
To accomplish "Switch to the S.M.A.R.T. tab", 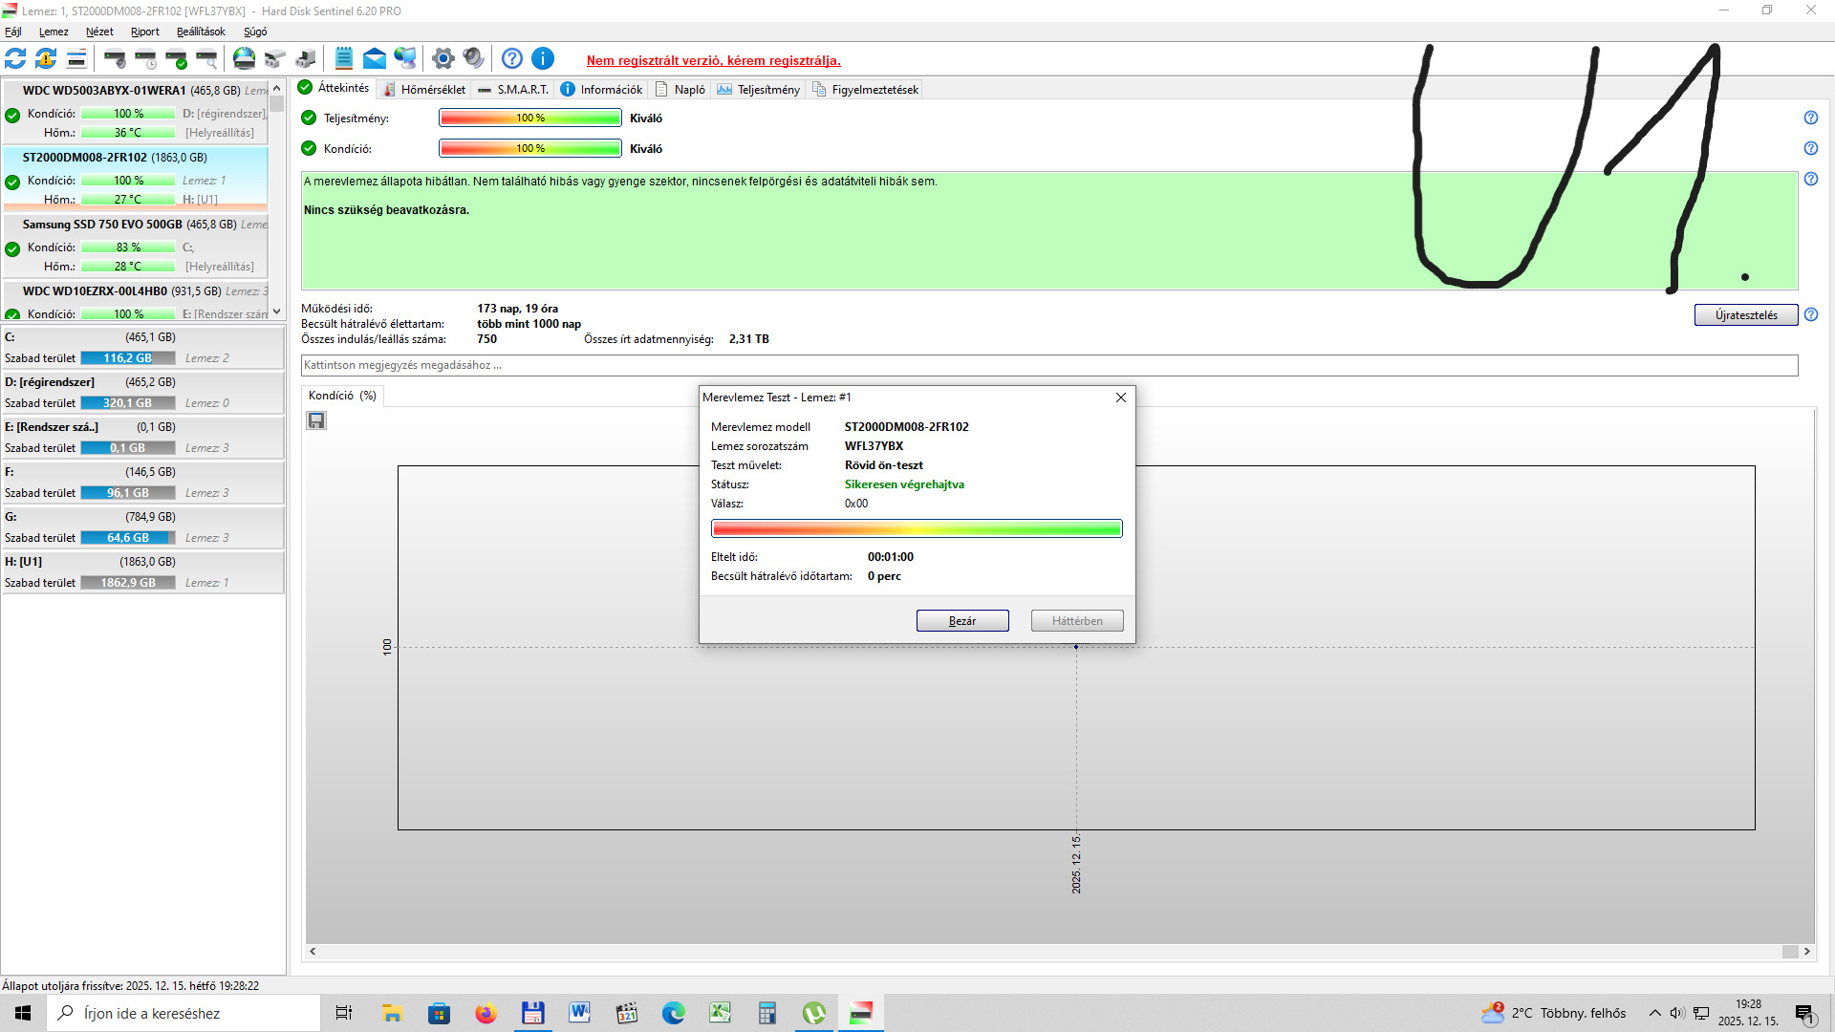I will coord(513,89).
